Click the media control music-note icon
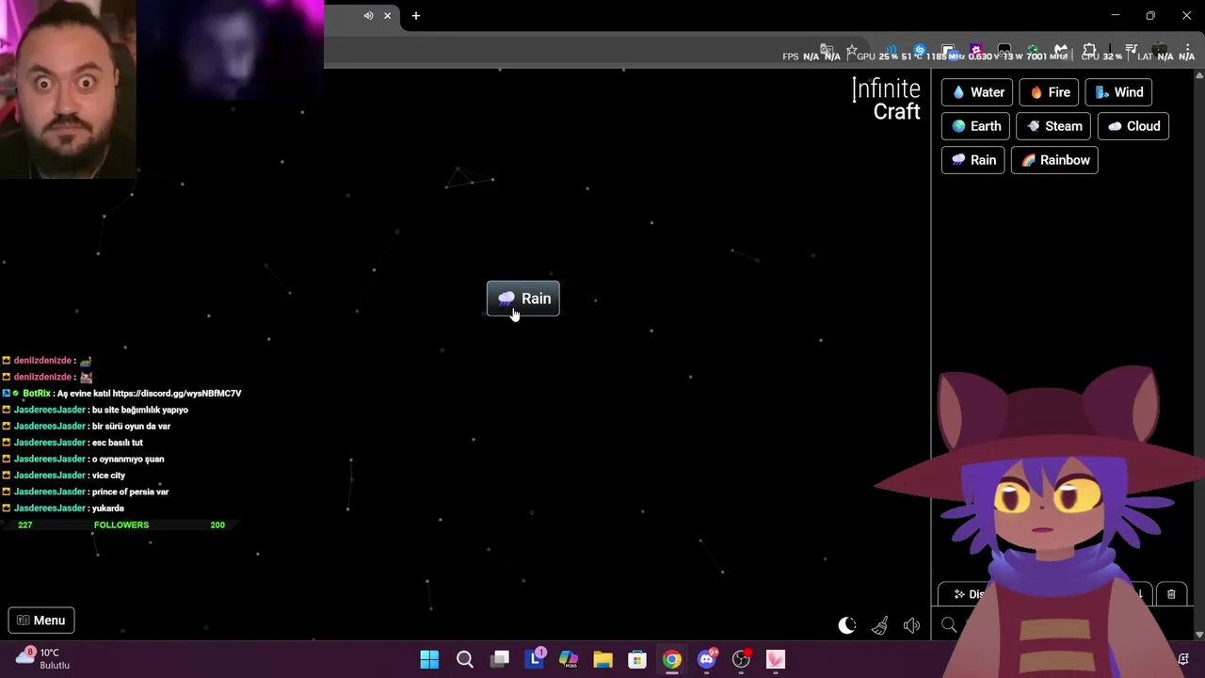This screenshot has width=1205, height=678. pyautogui.click(x=1132, y=50)
